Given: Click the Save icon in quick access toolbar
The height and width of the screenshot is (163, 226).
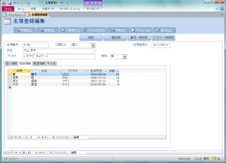Looking at the screenshot, I should click(x=10, y=3).
